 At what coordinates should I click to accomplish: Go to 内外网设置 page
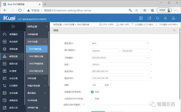(33, 34)
